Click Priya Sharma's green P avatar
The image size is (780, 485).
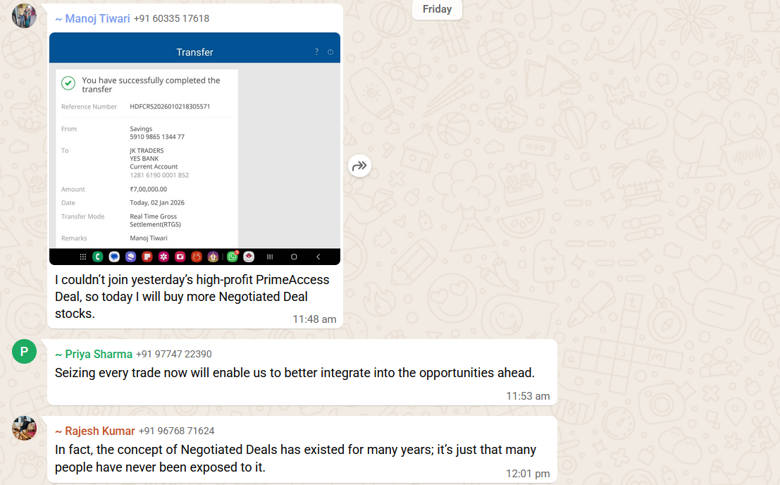coord(24,351)
